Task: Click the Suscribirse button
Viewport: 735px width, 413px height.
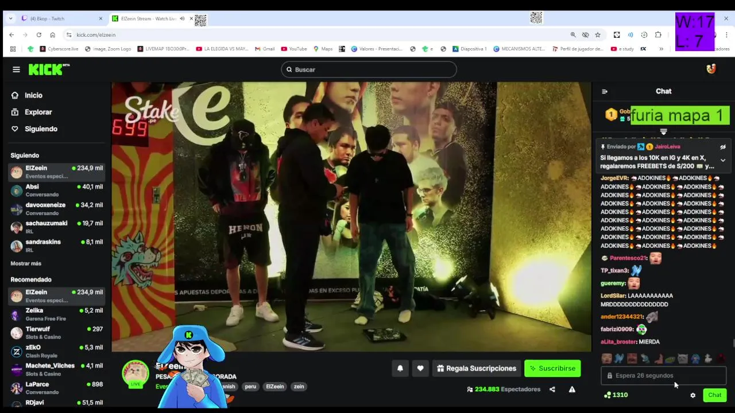Action: [552, 368]
